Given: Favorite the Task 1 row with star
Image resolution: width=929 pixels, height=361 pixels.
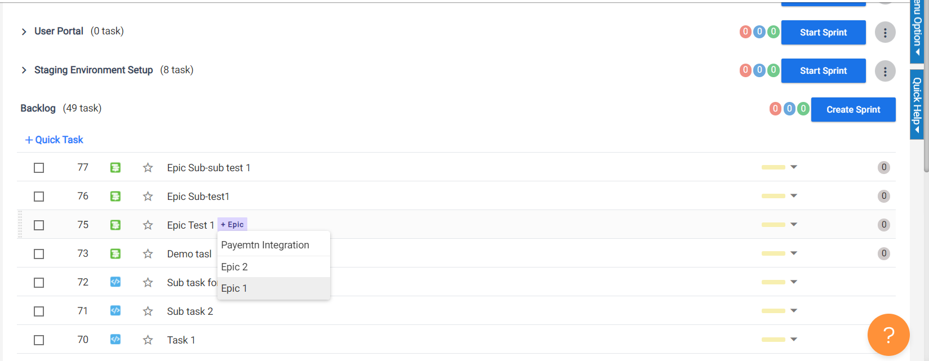Looking at the screenshot, I should coord(148,340).
